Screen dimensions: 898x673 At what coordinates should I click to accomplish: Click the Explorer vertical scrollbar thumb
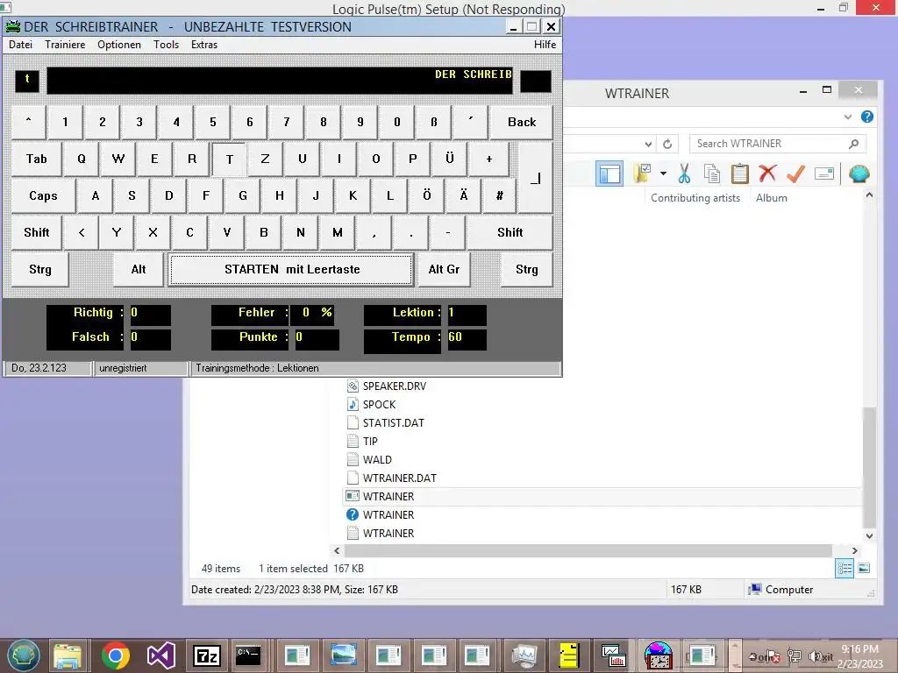coord(869,467)
